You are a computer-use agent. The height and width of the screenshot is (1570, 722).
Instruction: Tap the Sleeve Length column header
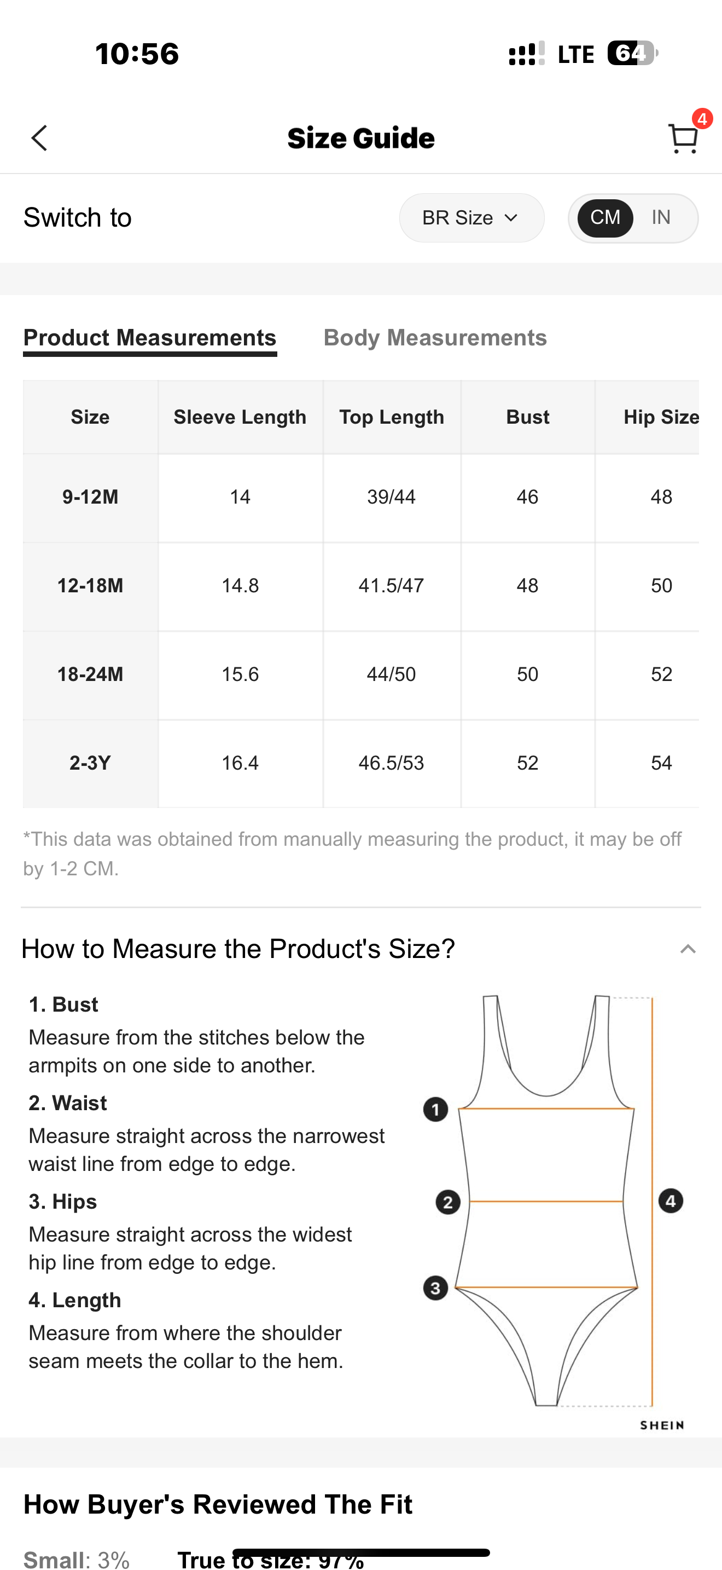coord(240,417)
